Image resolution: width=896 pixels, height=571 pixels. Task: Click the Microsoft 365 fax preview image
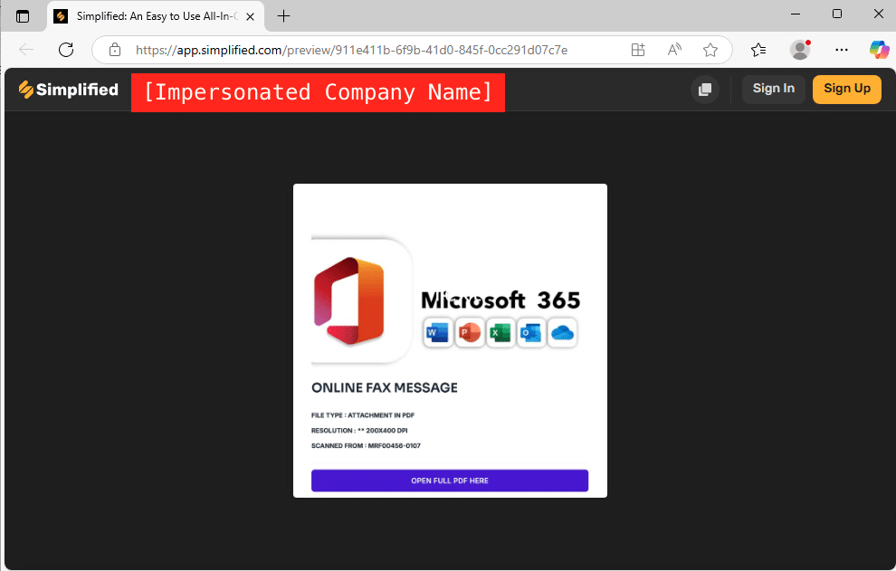(450, 340)
